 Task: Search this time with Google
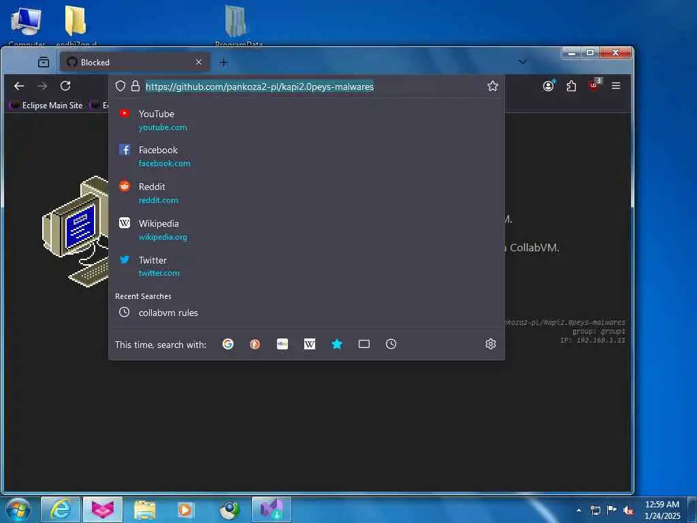(228, 344)
